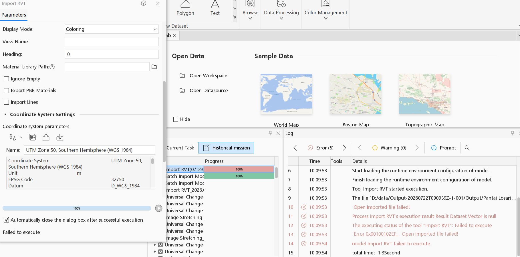
Task: Open the coordinate system settings icon
Action: point(13,137)
